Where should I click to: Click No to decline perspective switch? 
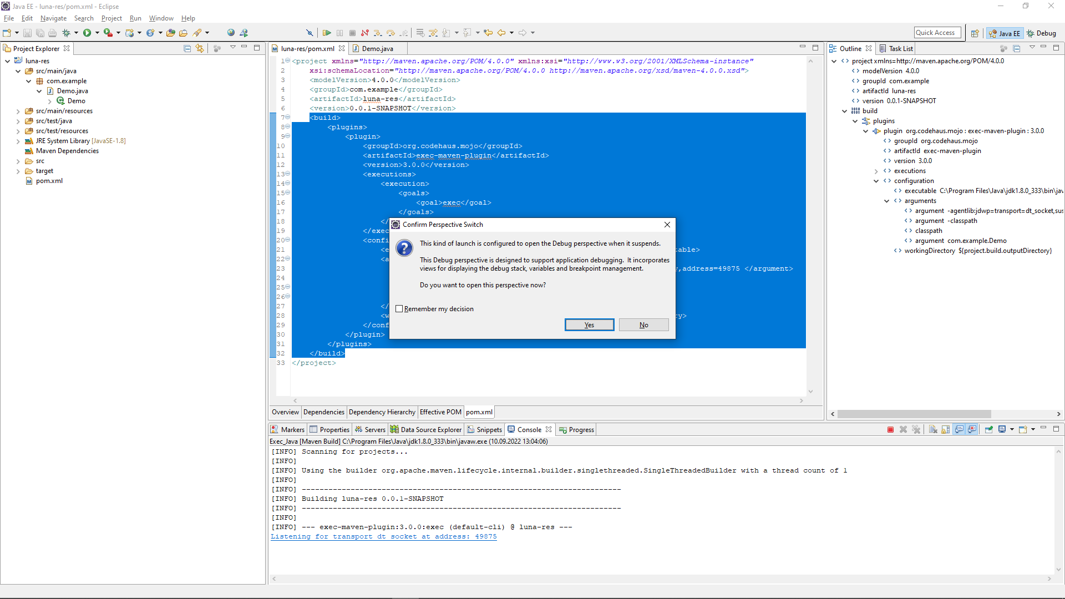tap(643, 324)
